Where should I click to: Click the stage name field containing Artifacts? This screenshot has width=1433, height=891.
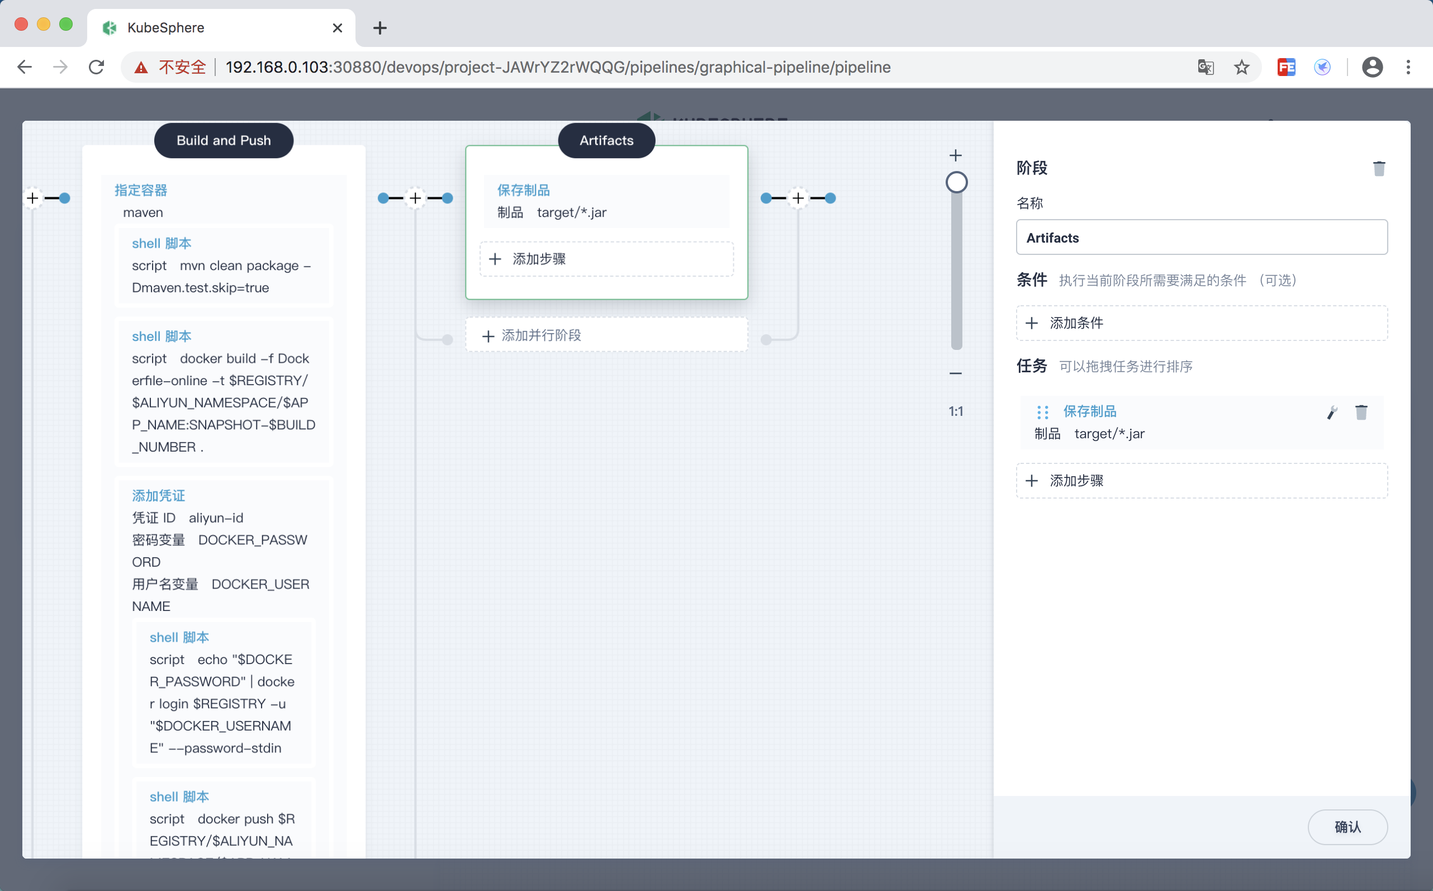(1202, 238)
